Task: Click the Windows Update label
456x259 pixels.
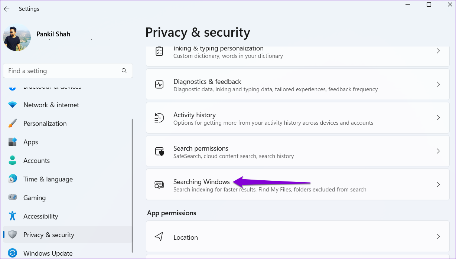Action: (x=48, y=253)
